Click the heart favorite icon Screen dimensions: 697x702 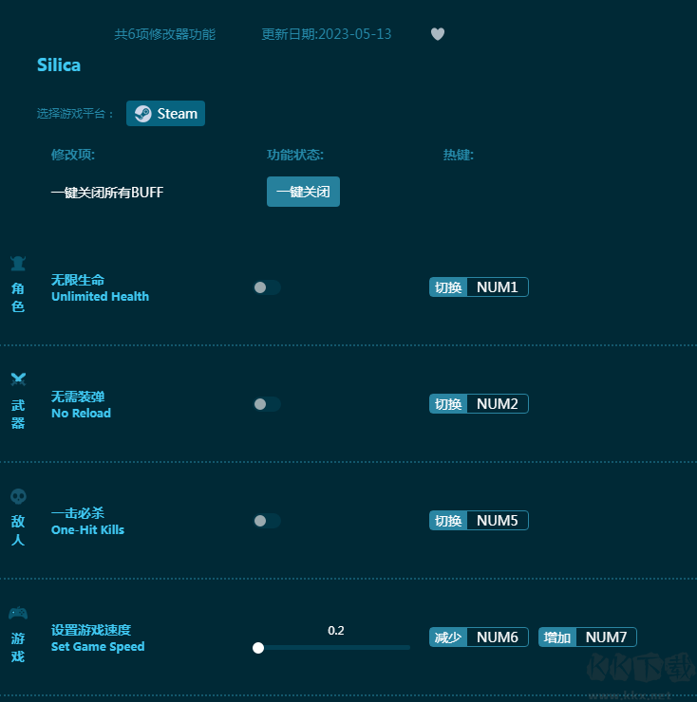[437, 34]
